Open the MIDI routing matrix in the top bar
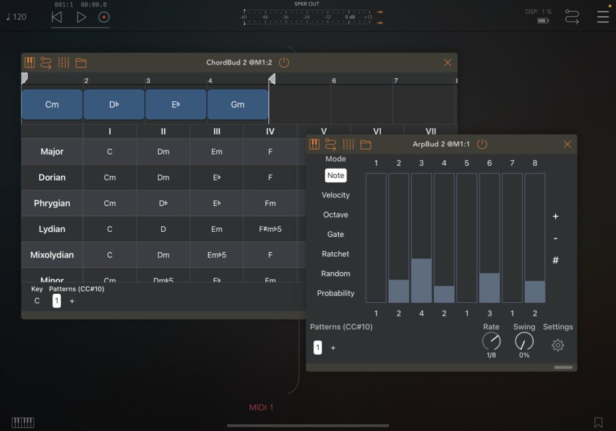Image resolution: width=616 pixels, height=431 pixels. pos(571,16)
